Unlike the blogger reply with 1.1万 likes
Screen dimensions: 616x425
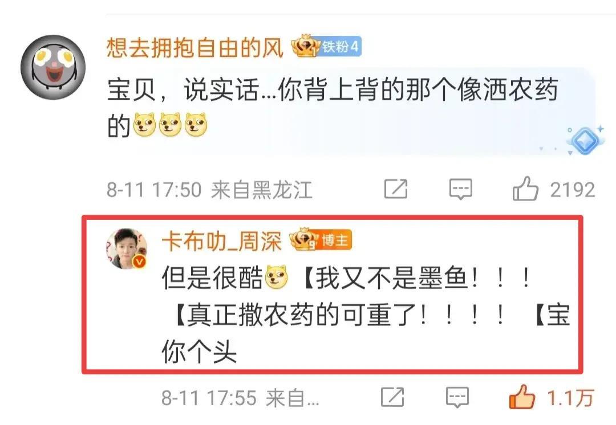point(522,397)
